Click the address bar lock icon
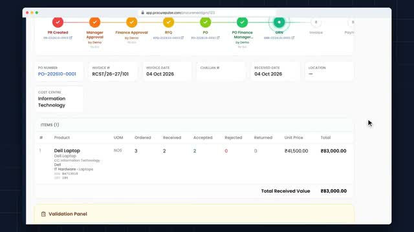Screen dimensions: 414x232 coord(142,13)
